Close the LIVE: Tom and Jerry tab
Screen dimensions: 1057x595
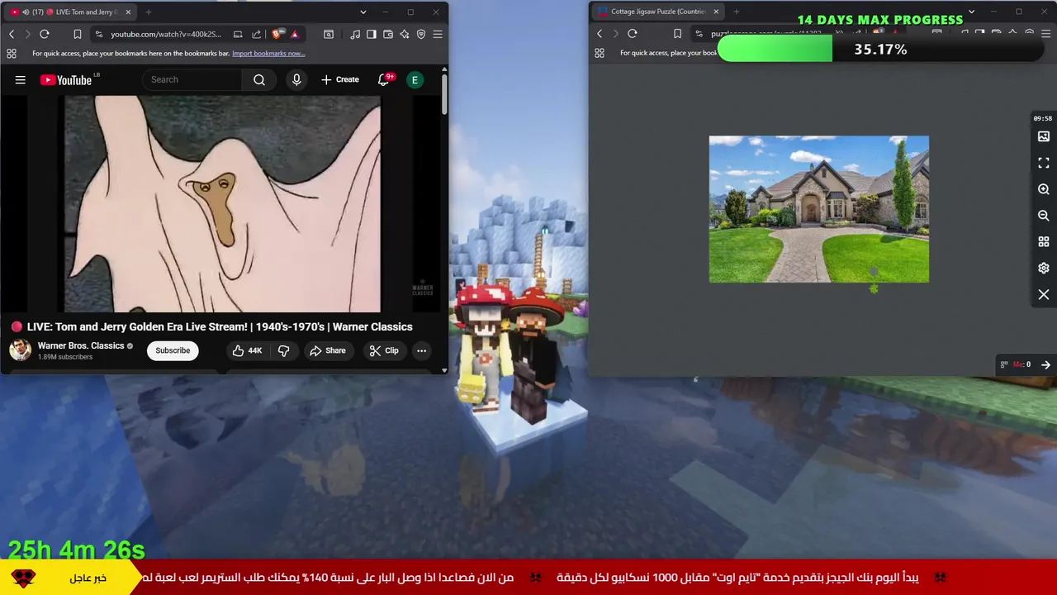click(128, 12)
